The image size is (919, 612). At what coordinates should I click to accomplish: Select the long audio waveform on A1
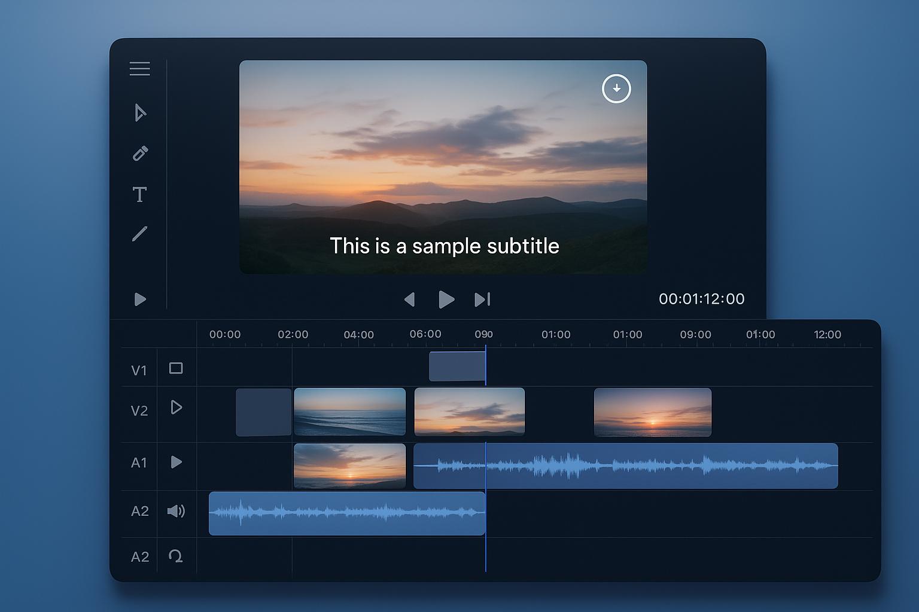tap(626, 466)
